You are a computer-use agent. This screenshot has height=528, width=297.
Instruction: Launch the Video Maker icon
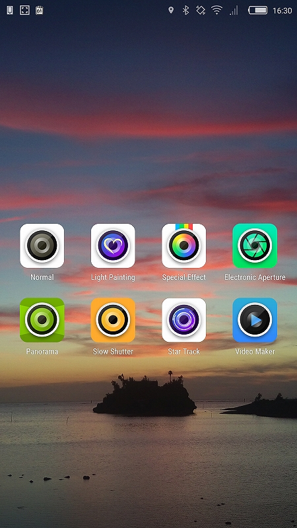tap(255, 320)
